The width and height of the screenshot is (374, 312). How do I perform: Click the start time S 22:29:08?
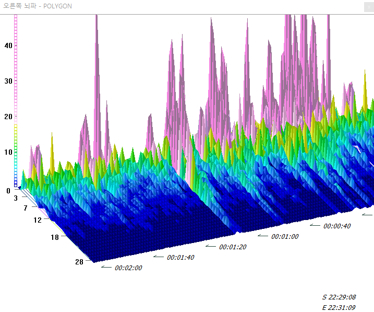coord(339,297)
